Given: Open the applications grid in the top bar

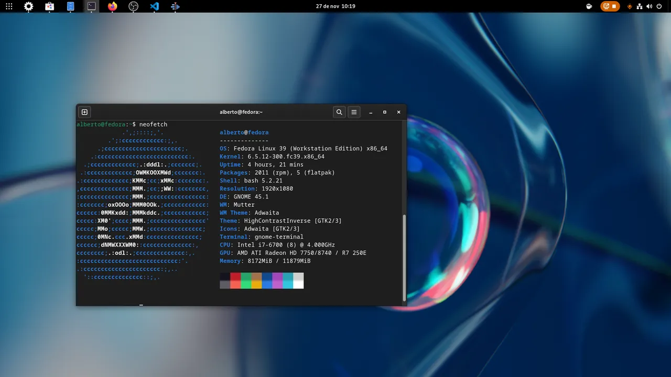Looking at the screenshot, I should (x=9, y=6).
